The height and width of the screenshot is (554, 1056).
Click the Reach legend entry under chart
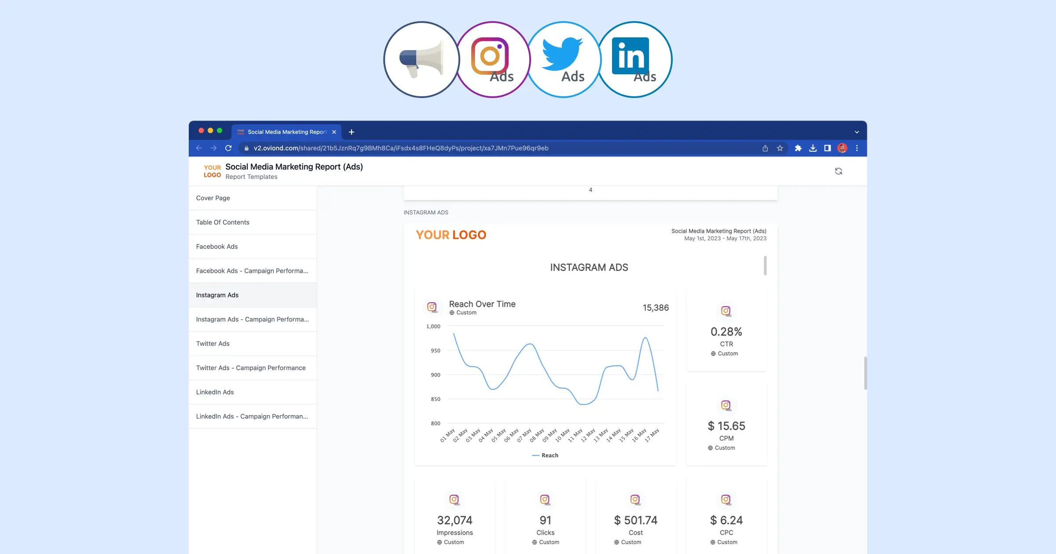pos(545,455)
